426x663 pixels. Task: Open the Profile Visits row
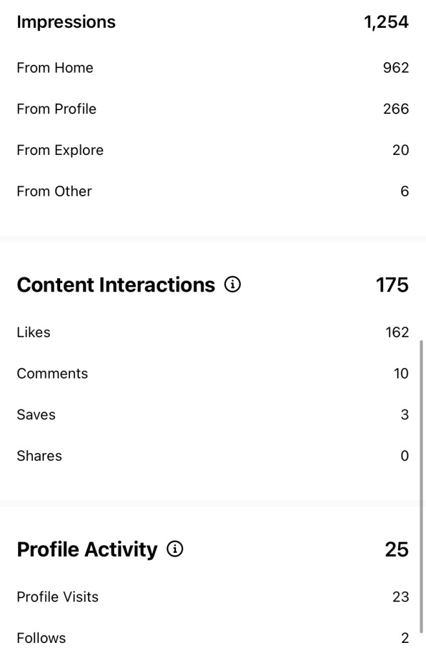tap(58, 596)
